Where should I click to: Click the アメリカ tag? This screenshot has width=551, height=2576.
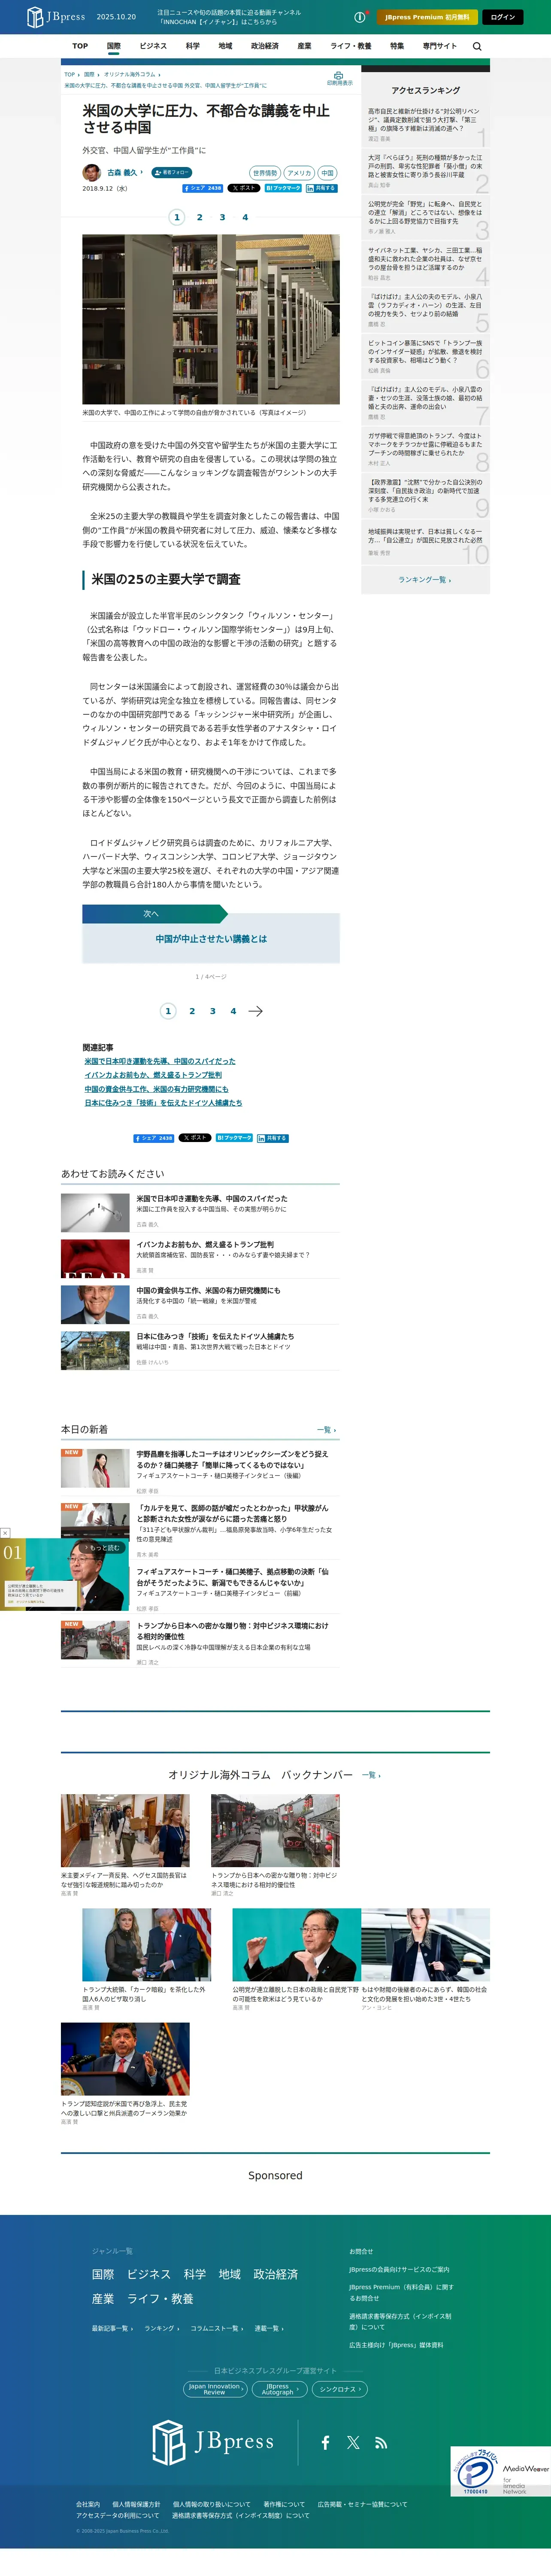point(299,173)
